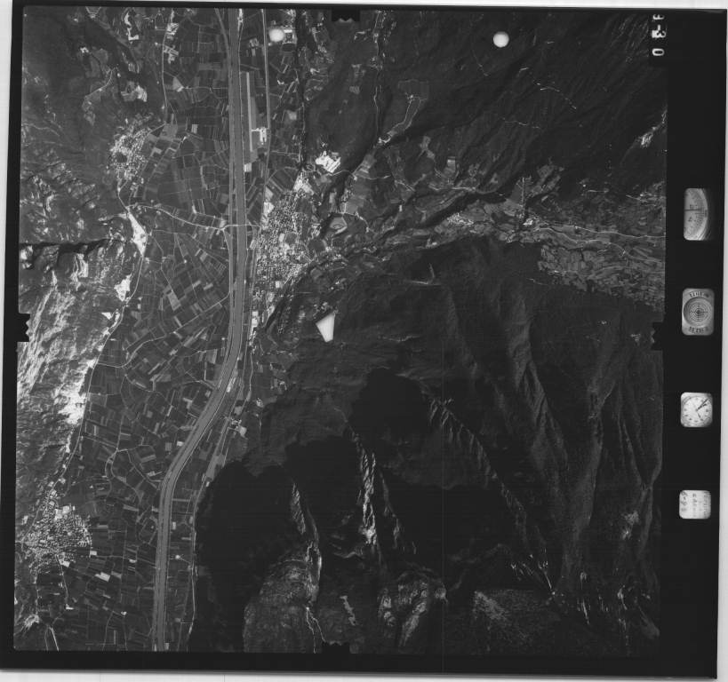
Task: Click the long airstrip beside the highway
Action: point(250,115)
